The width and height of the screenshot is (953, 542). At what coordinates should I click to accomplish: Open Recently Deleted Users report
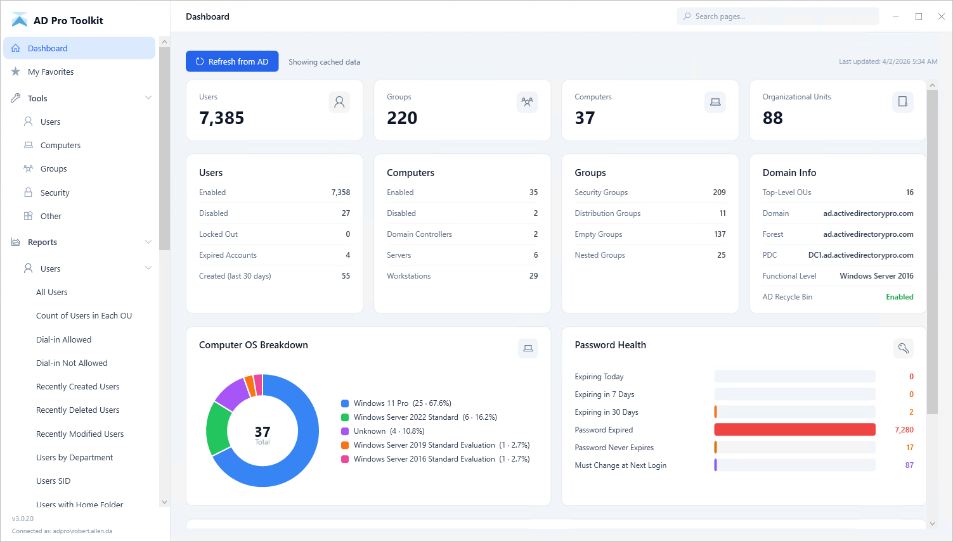click(79, 410)
